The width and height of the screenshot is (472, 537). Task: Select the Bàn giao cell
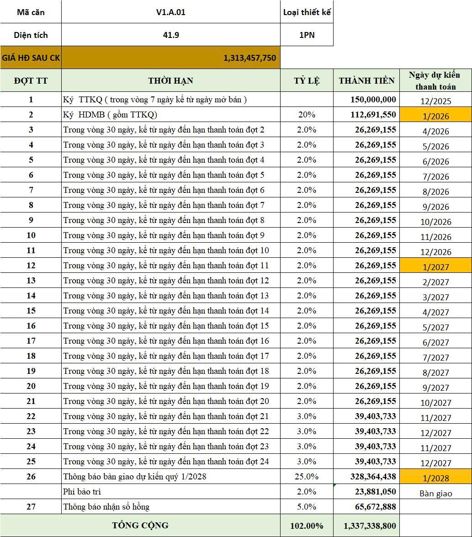tap(435, 493)
